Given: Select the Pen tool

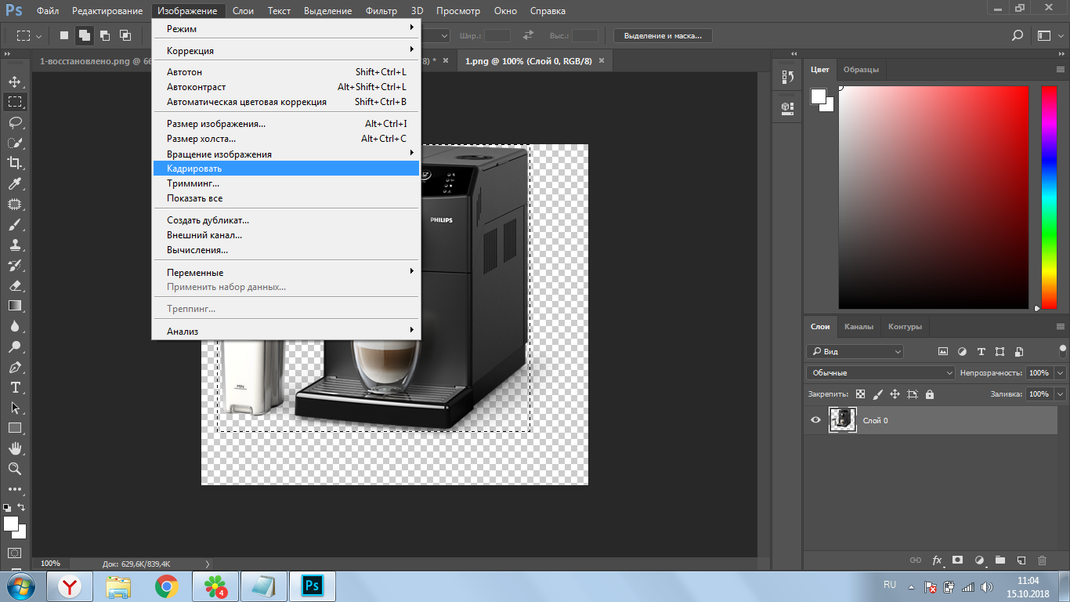Looking at the screenshot, I should coord(14,367).
